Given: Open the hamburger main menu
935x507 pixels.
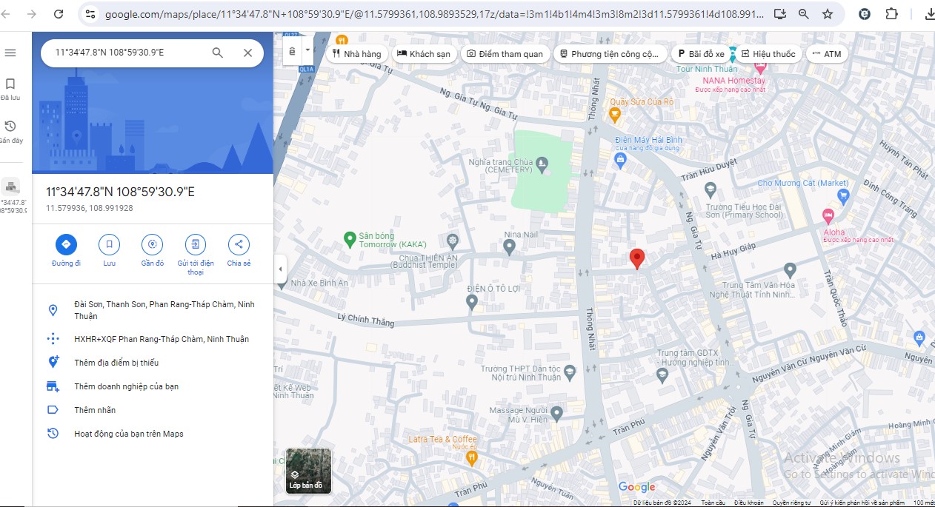Looking at the screenshot, I should point(10,53).
